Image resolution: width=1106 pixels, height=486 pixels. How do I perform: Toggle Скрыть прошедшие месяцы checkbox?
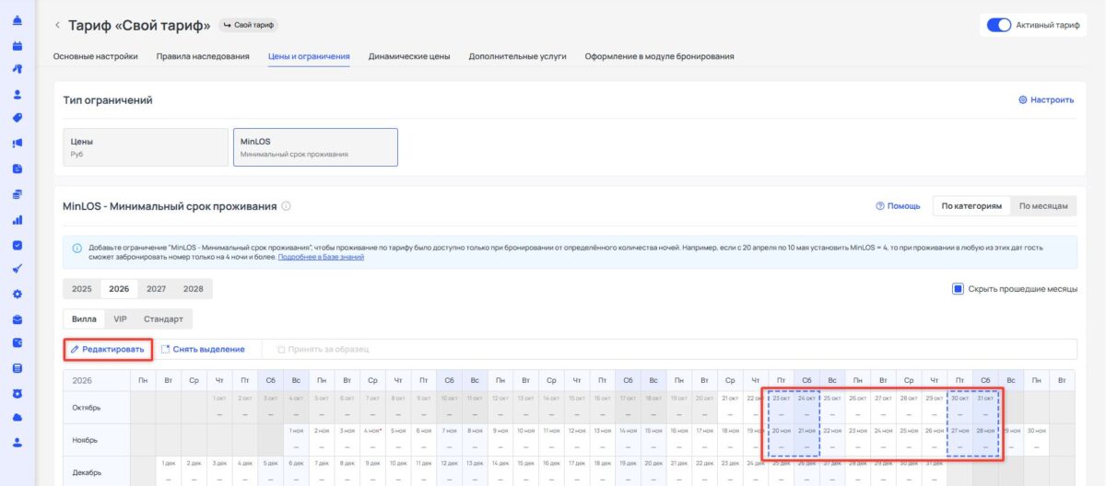(x=959, y=289)
